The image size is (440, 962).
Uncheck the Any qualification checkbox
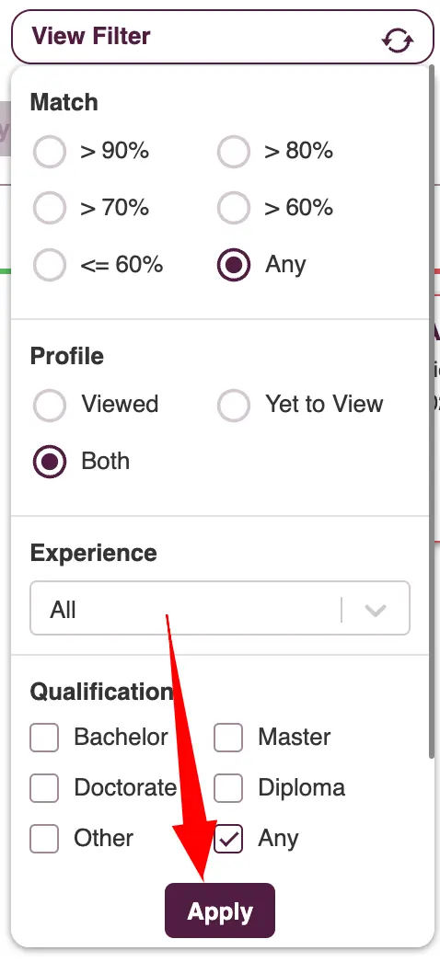coord(228,839)
